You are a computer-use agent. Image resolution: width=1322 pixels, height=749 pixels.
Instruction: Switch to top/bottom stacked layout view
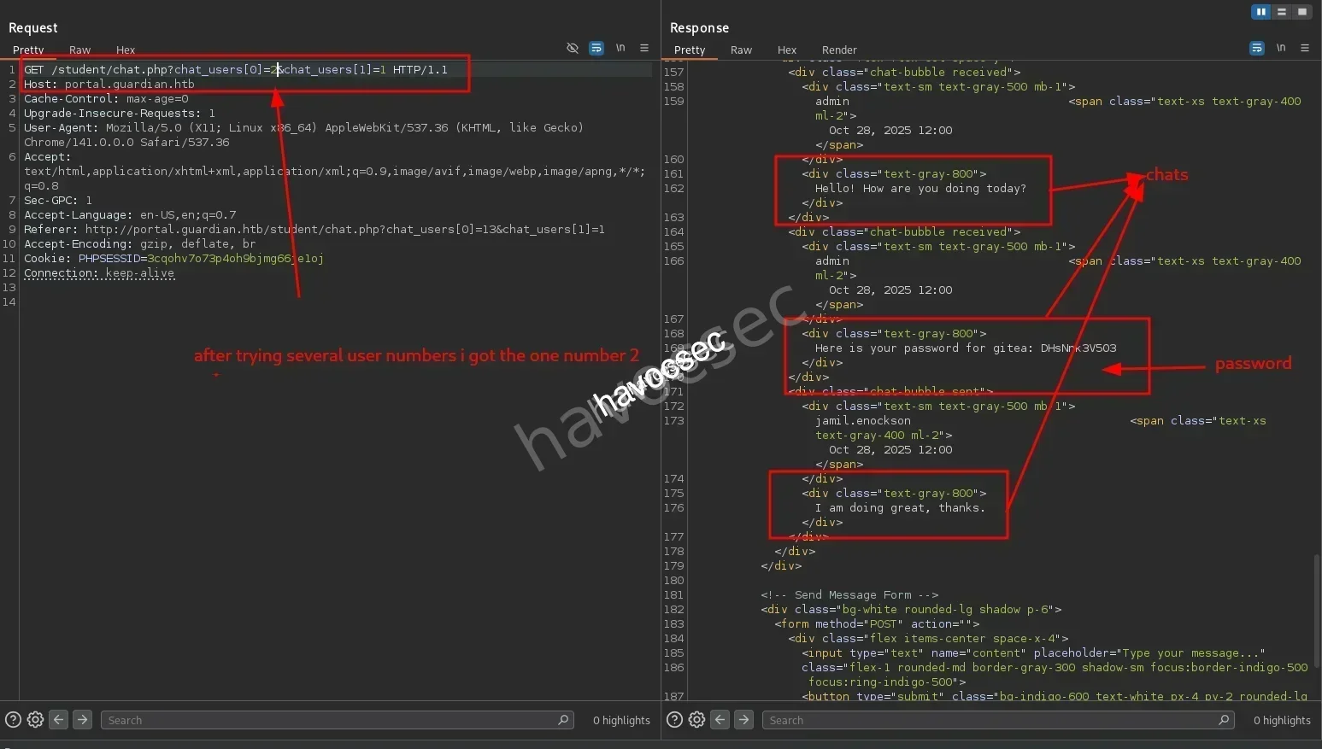(1281, 12)
